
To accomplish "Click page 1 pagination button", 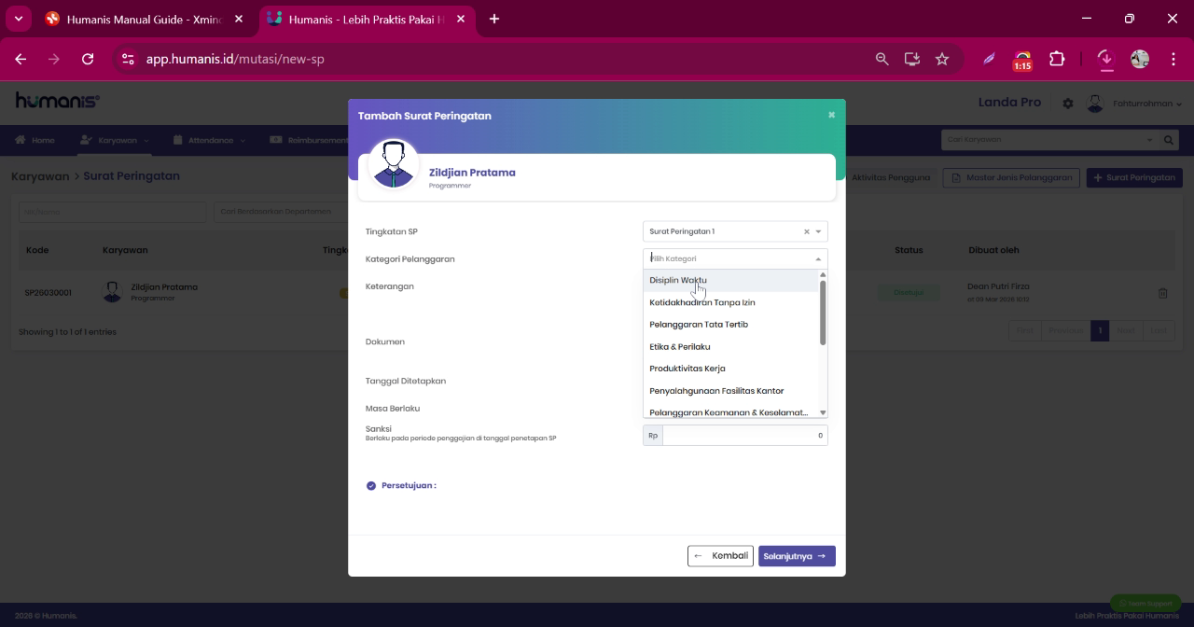I will pos(1100,331).
